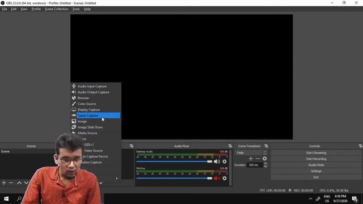Screen dimensions: 363x204
Task: Open Desktop Audio gear settings
Action: pyautogui.click(x=225, y=161)
